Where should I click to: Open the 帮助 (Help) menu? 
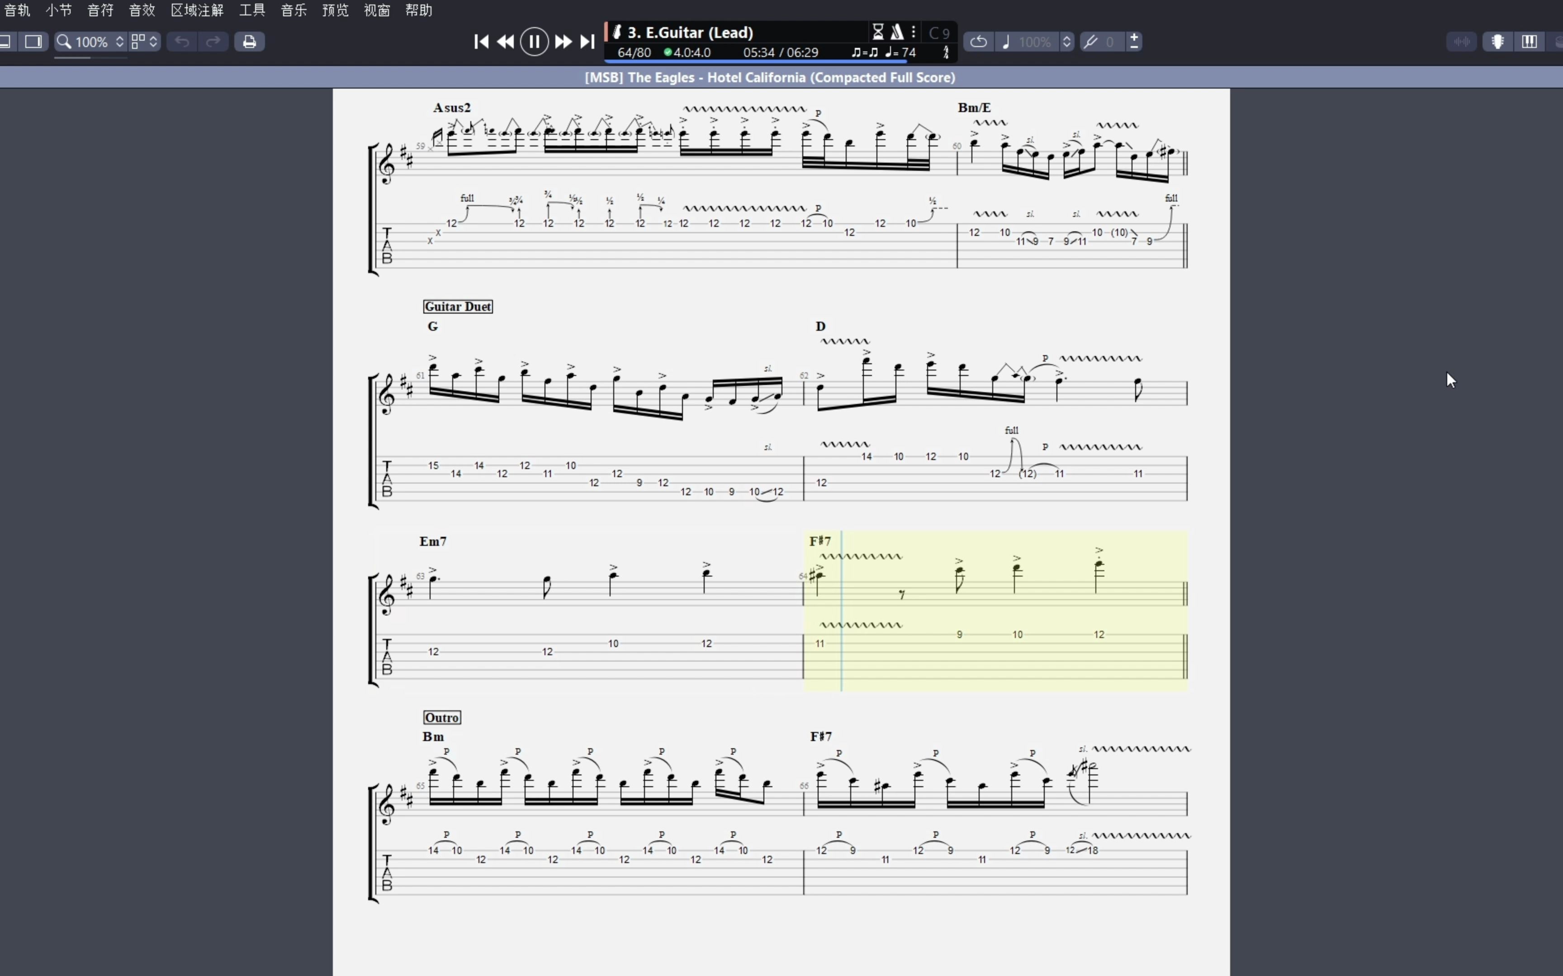click(x=418, y=10)
